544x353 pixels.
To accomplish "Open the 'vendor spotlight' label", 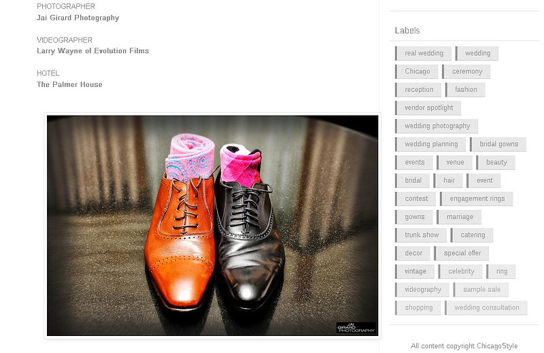I will click(428, 108).
